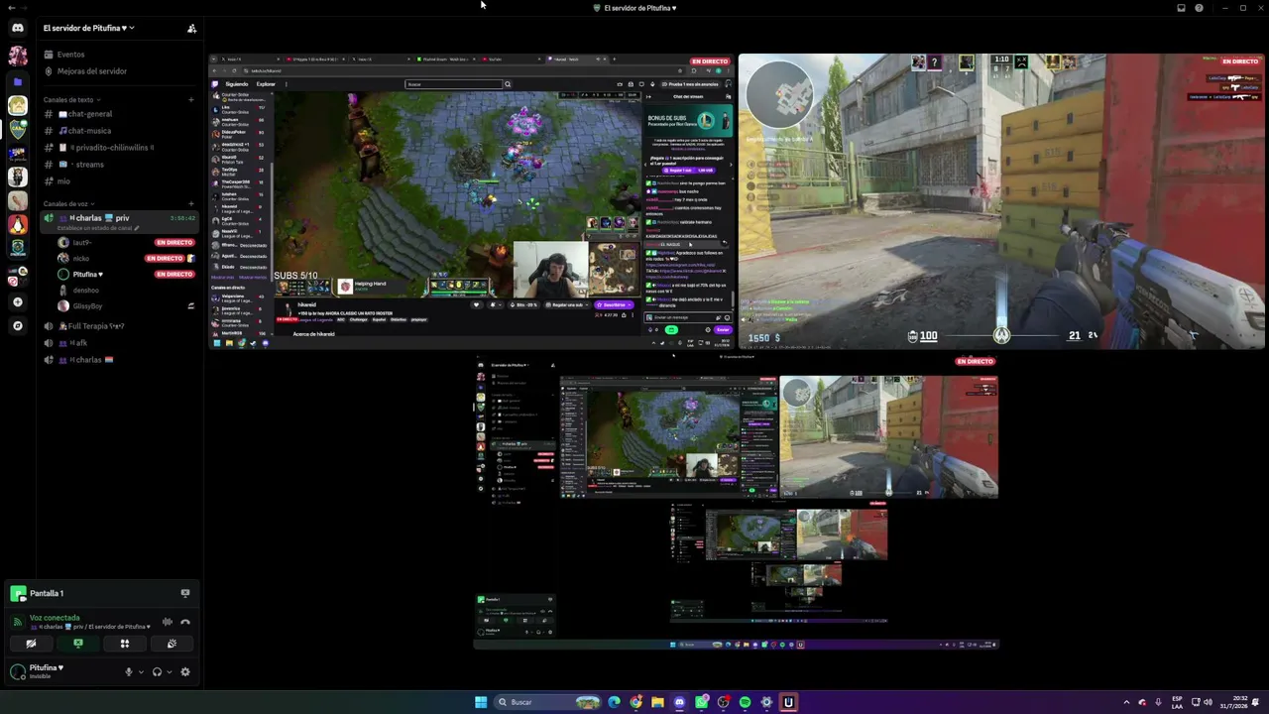Open File Explorer from taskbar
Screen dimensions: 1269x714
(x=657, y=702)
